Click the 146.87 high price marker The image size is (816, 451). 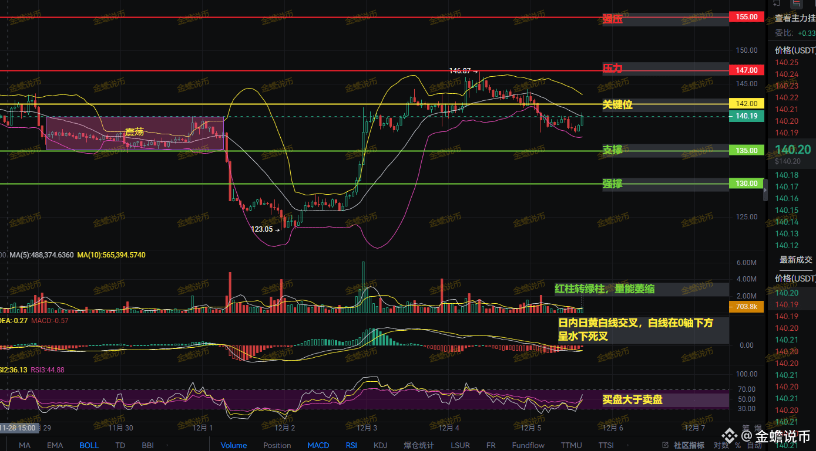pyautogui.click(x=463, y=71)
